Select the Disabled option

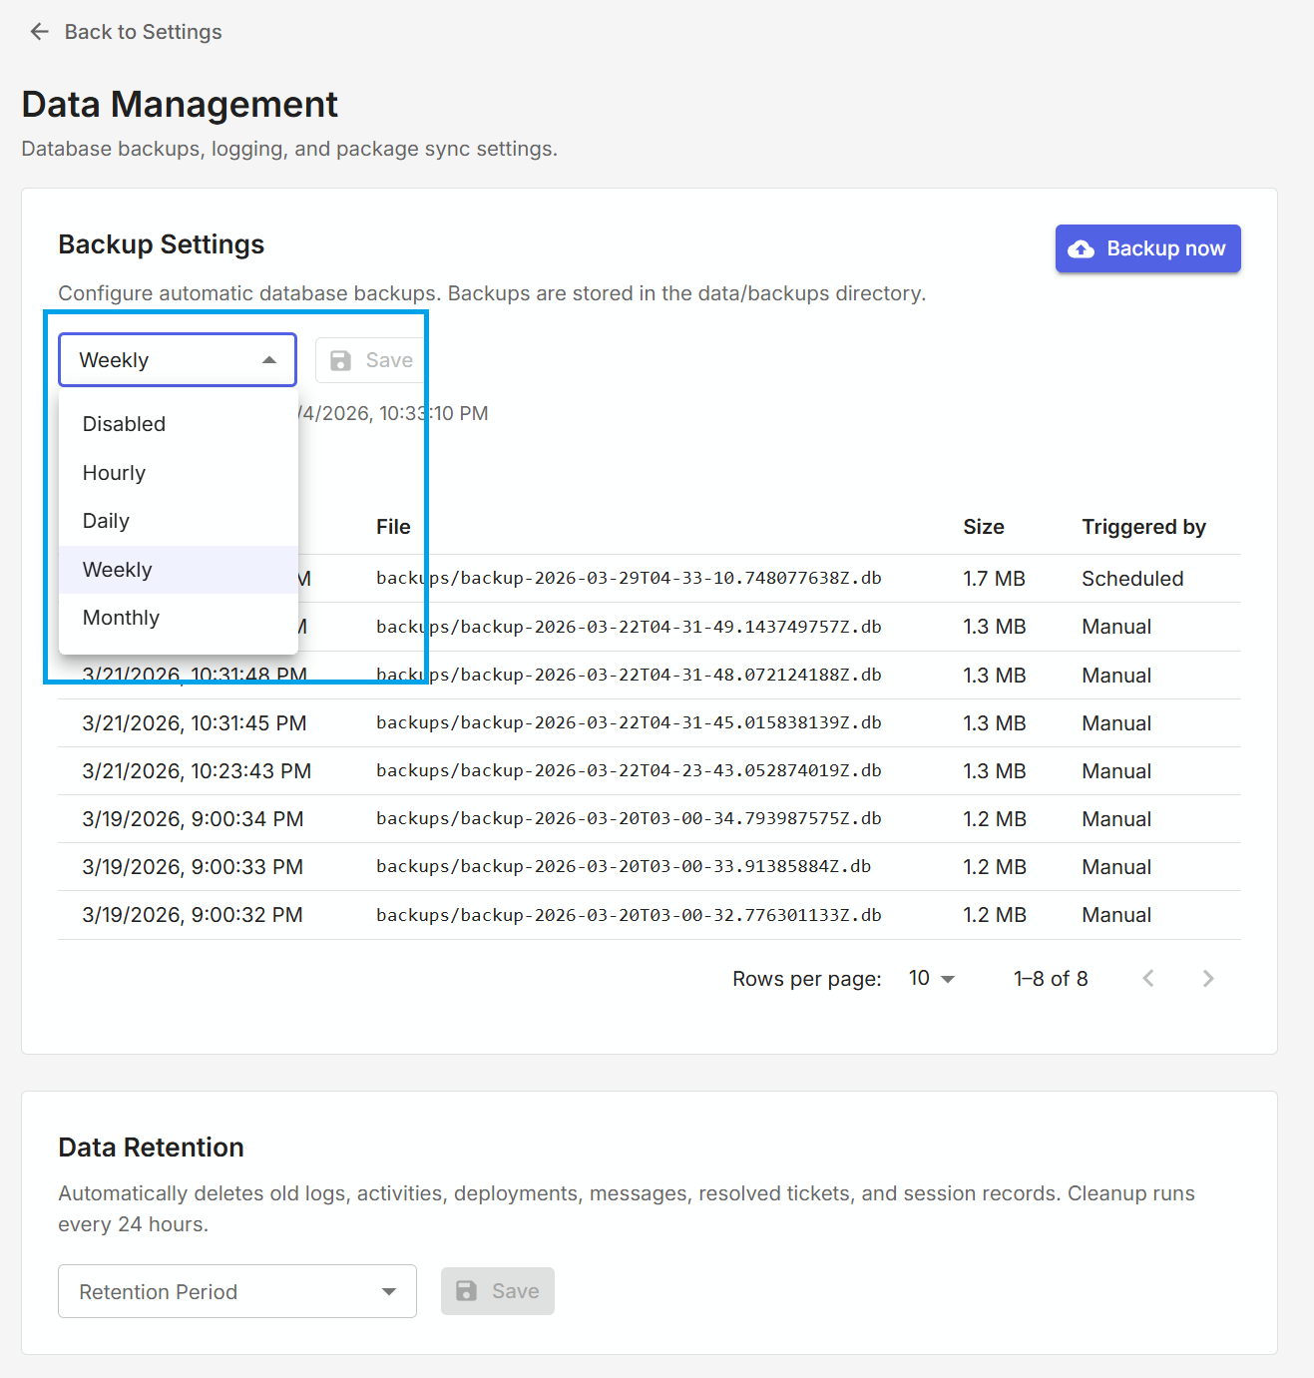point(125,424)
